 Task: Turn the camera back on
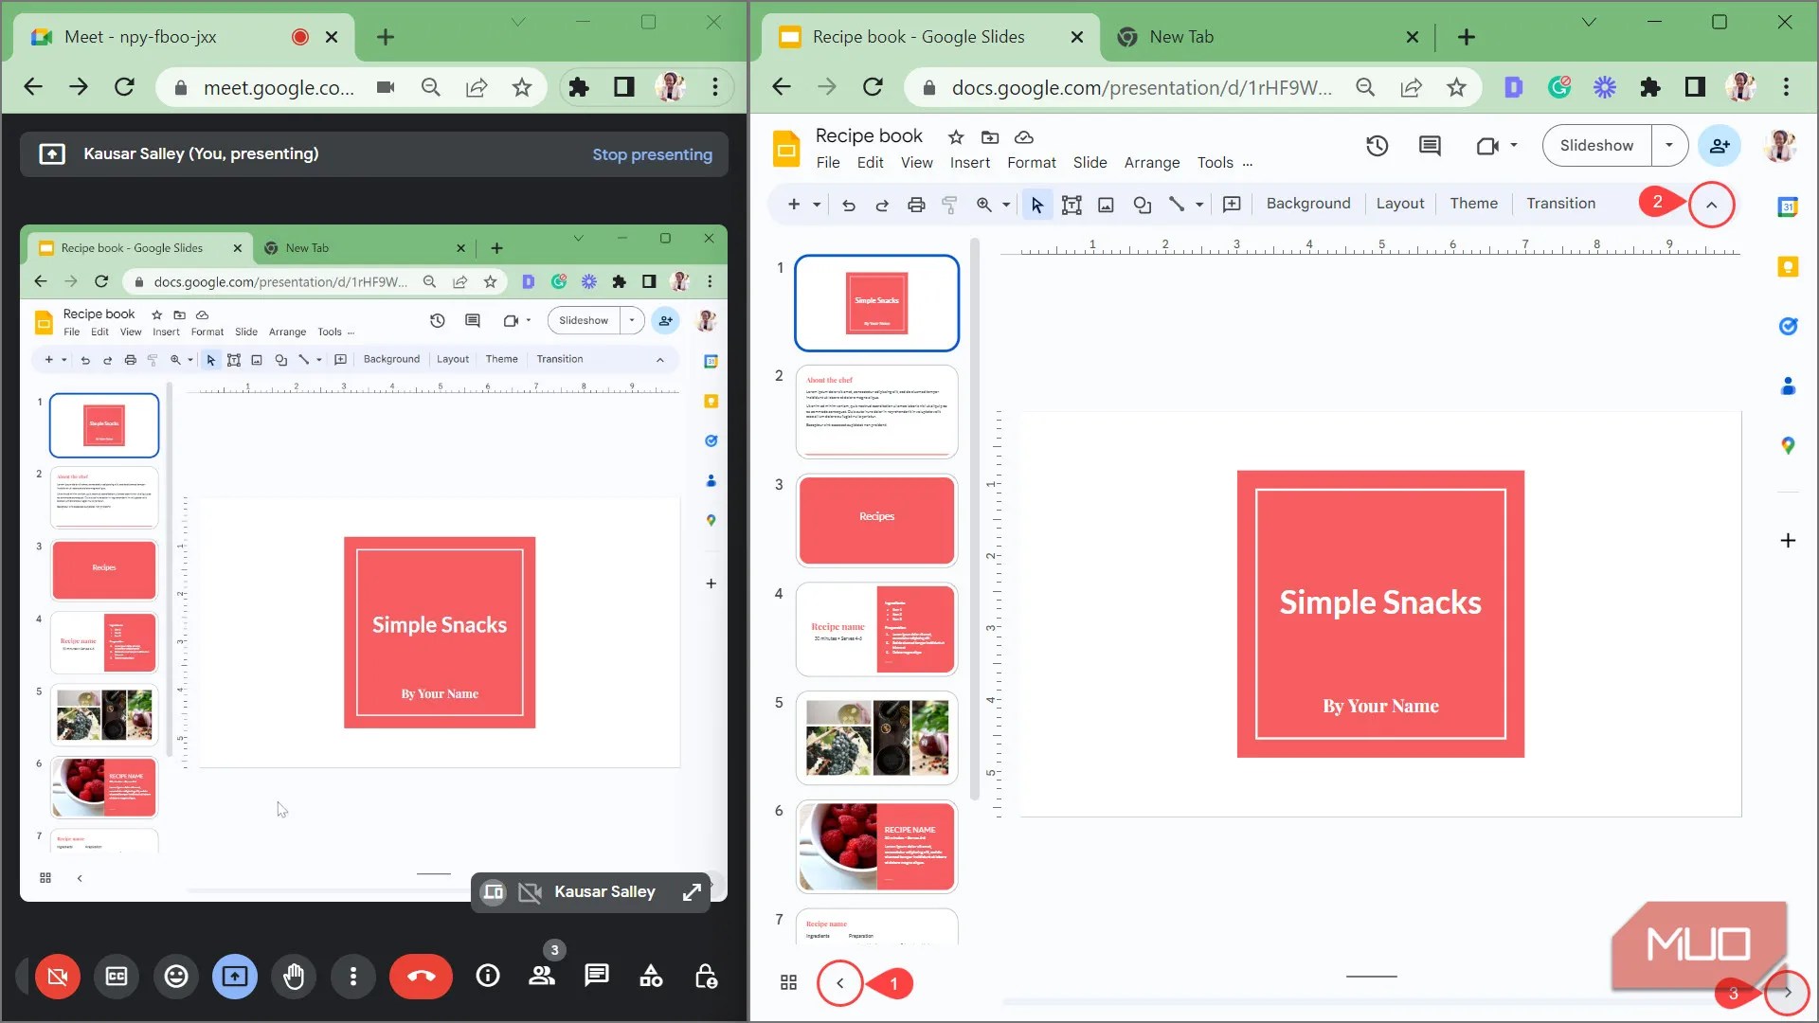click(56, 977)
